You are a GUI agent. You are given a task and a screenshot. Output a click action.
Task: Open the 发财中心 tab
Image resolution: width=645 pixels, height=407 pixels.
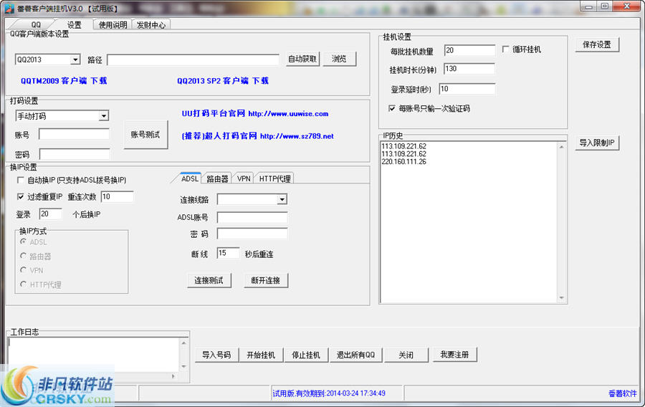point(151,24)
